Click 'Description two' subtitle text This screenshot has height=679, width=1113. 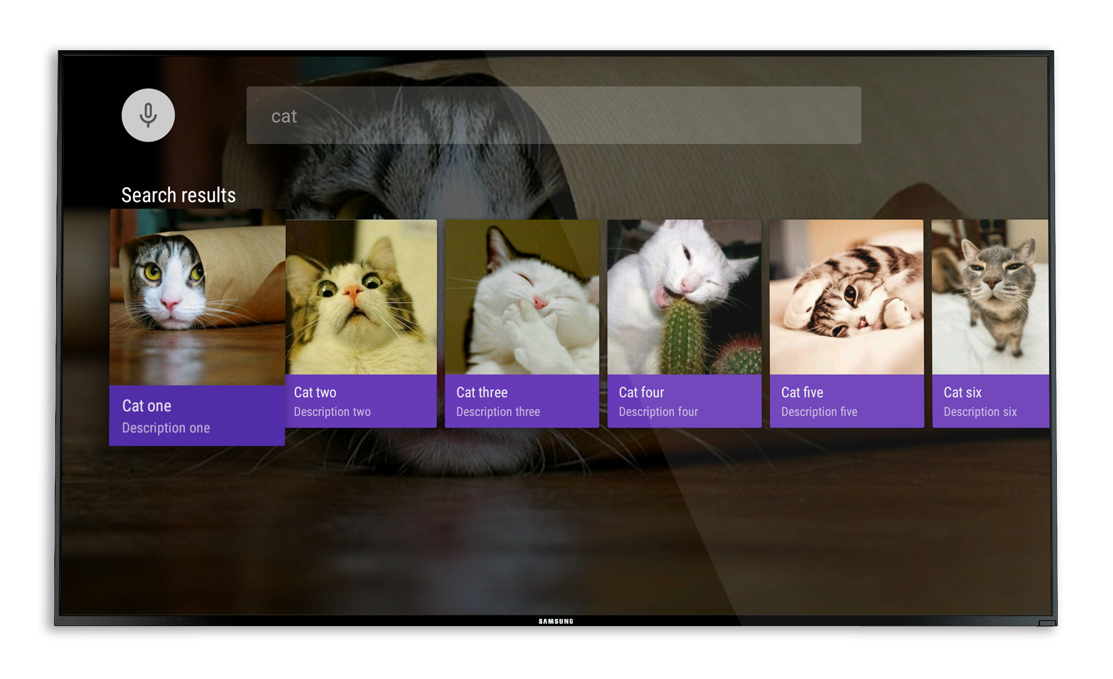332,412
